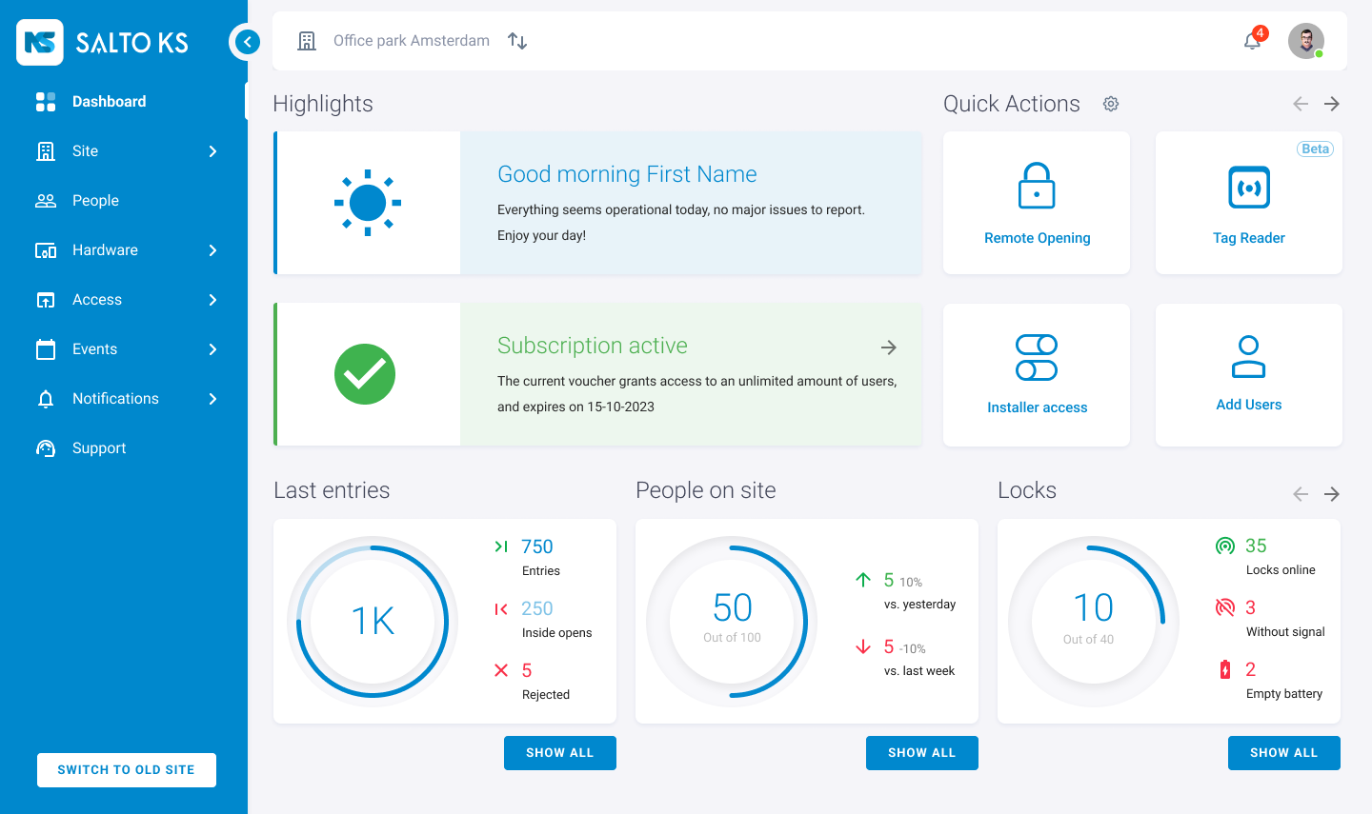
Task: Click the SALTO KS logo
Action: point(103,42)
